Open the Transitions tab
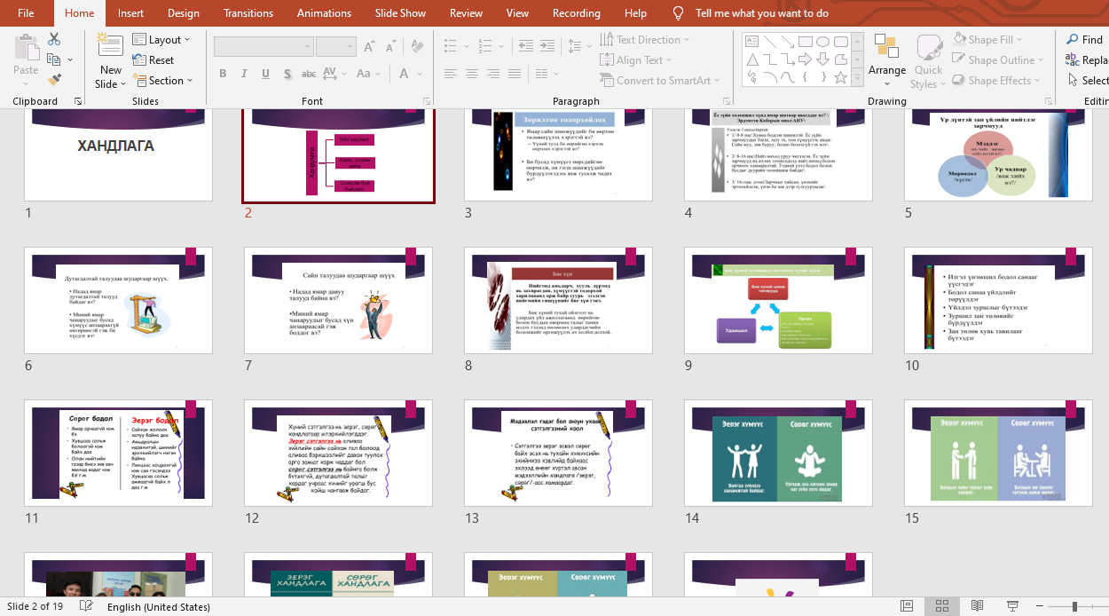Viewport: 1109px width, 616px height. [x=248, y=13]
